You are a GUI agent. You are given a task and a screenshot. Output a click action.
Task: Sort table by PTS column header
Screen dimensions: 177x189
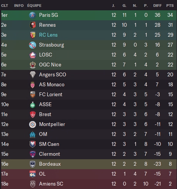pos(170,6)
